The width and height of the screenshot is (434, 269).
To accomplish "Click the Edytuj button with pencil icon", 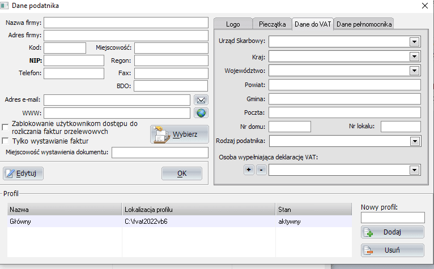I will [23, 173].
